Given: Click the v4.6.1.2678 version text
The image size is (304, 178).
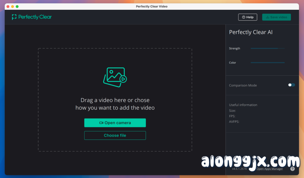Looking at the screenshot, I should pos(239,169).
